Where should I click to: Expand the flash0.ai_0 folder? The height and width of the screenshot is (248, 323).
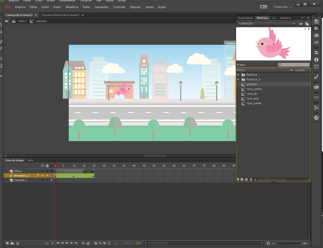coord(238,79)
